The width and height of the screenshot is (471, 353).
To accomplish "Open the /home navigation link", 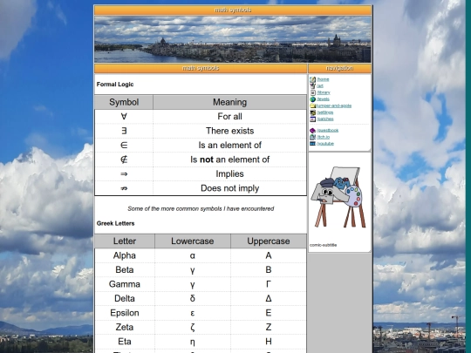I will pos(323,79).
